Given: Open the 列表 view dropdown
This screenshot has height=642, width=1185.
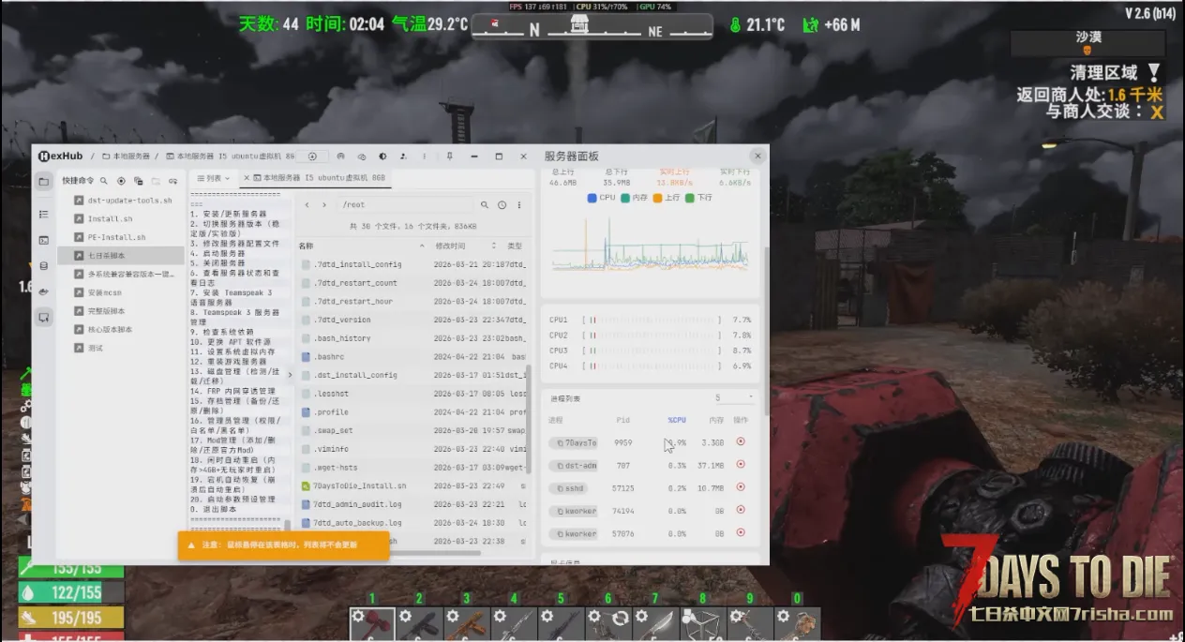Looking at the screenshot, I should [214, 178].
